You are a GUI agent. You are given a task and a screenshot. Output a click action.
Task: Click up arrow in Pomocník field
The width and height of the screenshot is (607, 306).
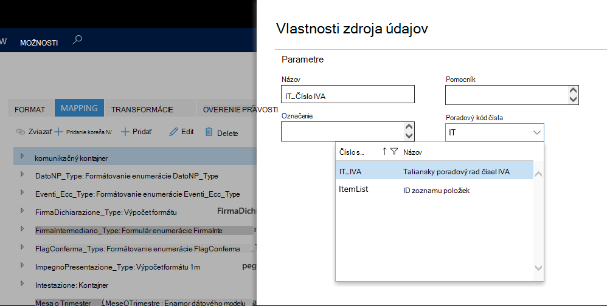pyautogui.click(x=574, y=91)
